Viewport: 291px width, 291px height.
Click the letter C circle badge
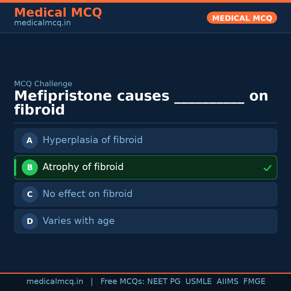click(x=30, y=194)
